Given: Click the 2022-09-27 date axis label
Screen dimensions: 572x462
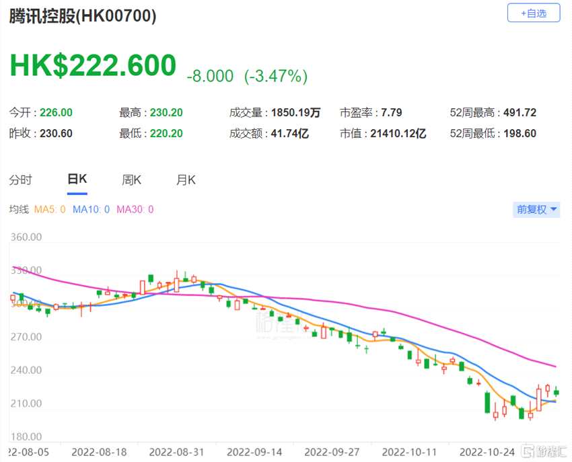Looking at the screenshot, I should (332, 452).
